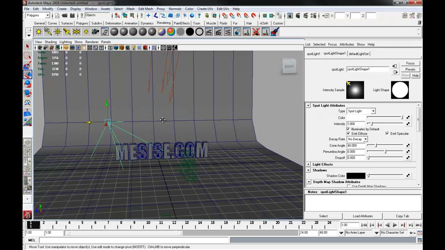Select the Rotate tool in the toolbox
This screenshot has width=445, height=250.
[x=27, y=84]
